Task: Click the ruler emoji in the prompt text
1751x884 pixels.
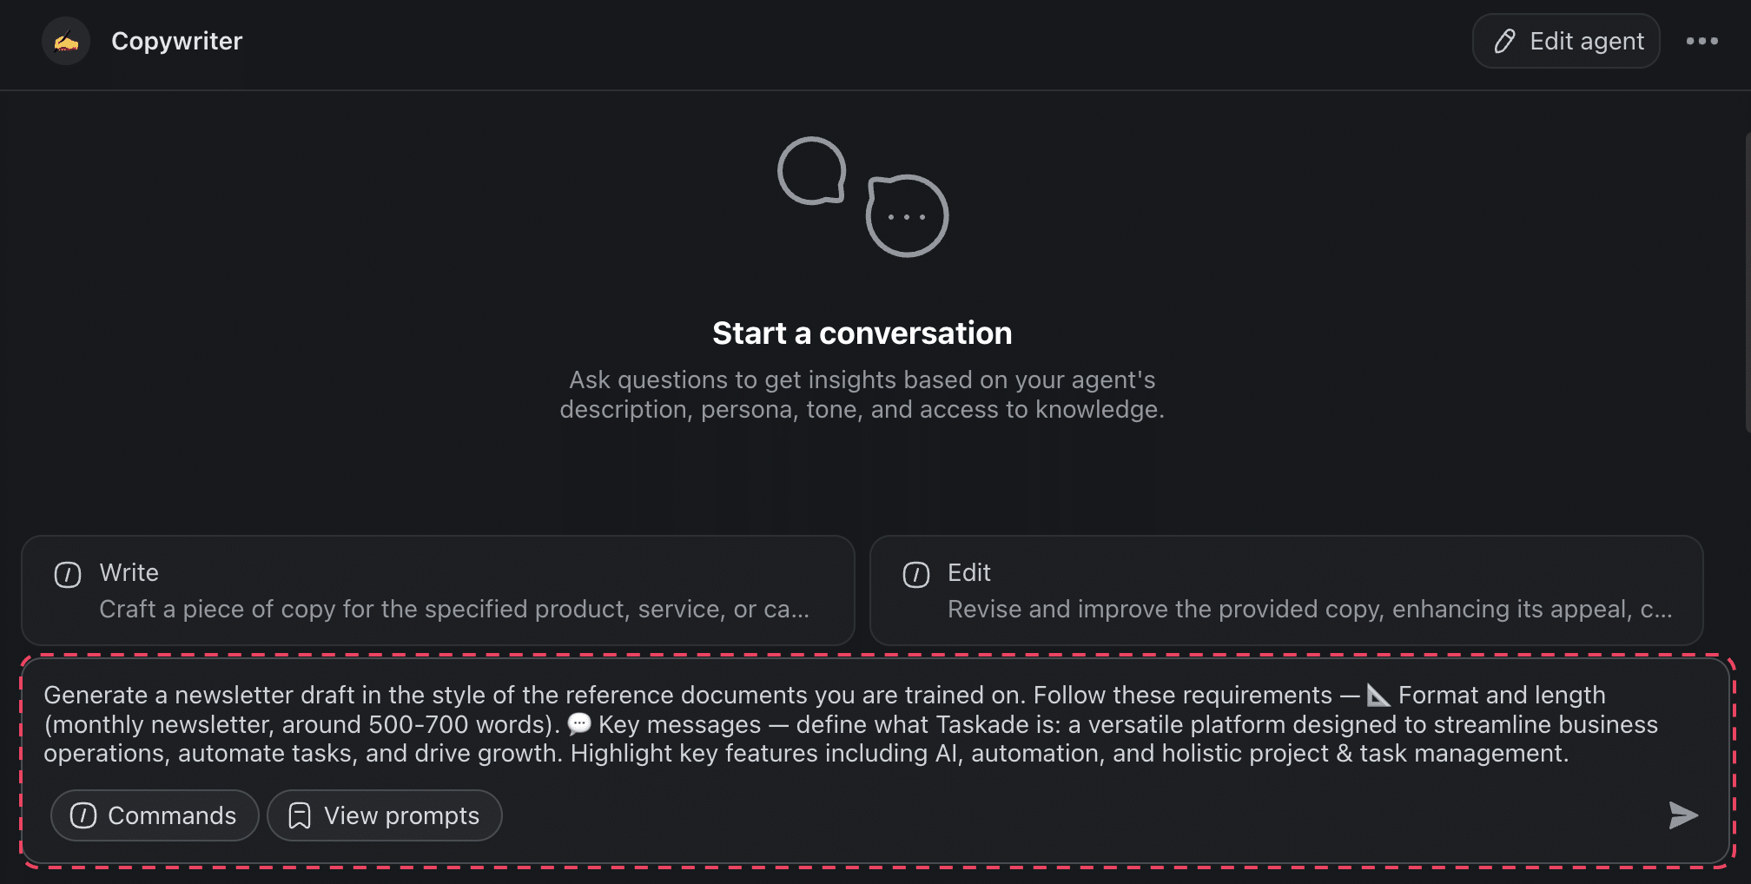Action: [1378, 696]
